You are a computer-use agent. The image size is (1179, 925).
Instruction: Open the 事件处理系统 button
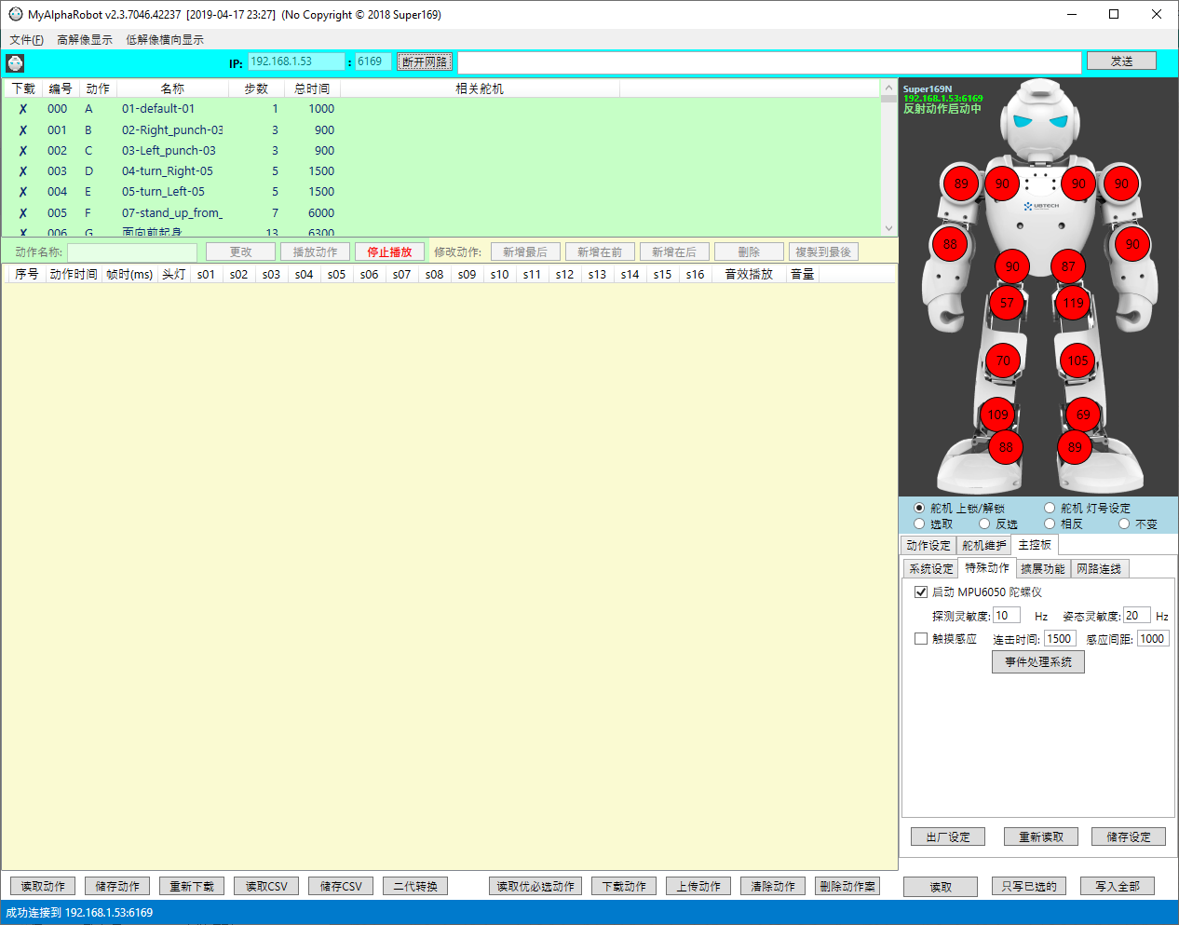pos(1038,661)
